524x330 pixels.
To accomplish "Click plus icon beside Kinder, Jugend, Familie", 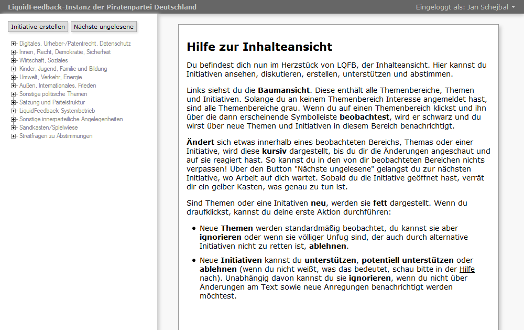I will point(13,69).
